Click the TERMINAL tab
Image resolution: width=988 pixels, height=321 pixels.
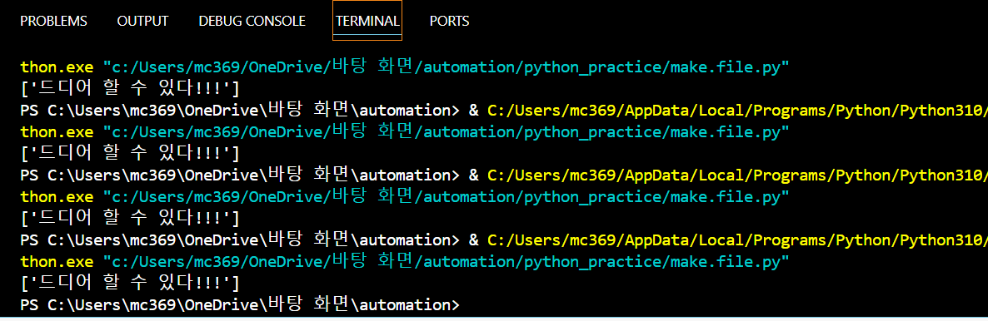(x=367, y=21)
